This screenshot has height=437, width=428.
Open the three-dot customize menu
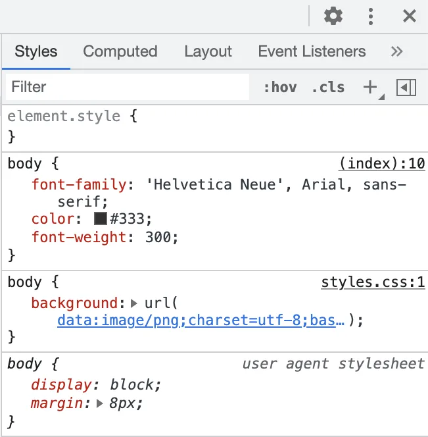(370, 16)
